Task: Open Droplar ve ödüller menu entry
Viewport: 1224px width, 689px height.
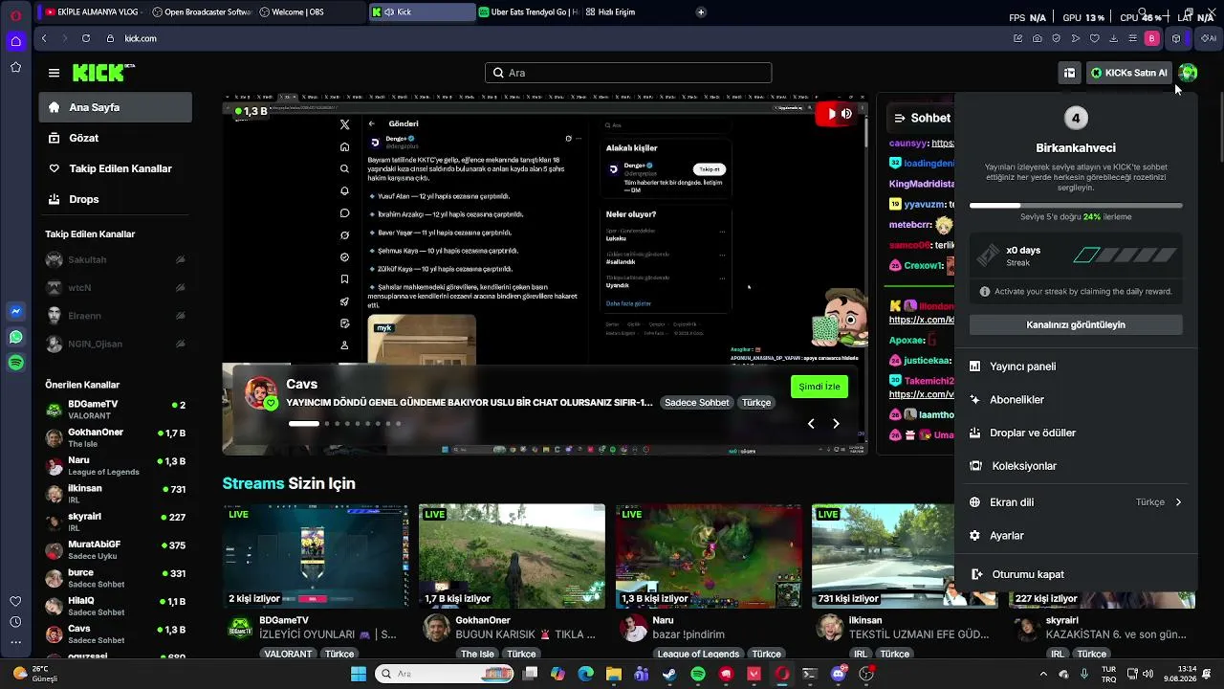Action: click(x=1076, y=433)
